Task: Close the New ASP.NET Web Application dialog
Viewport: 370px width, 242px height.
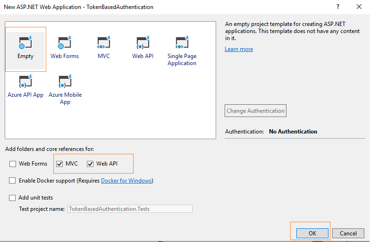Action: pyautogui.click(x=359, y=7)
